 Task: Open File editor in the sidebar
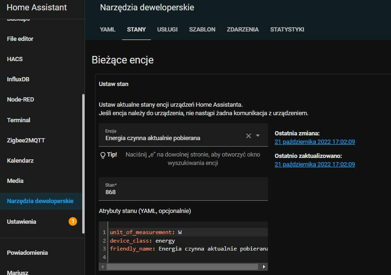coord(20,39)
